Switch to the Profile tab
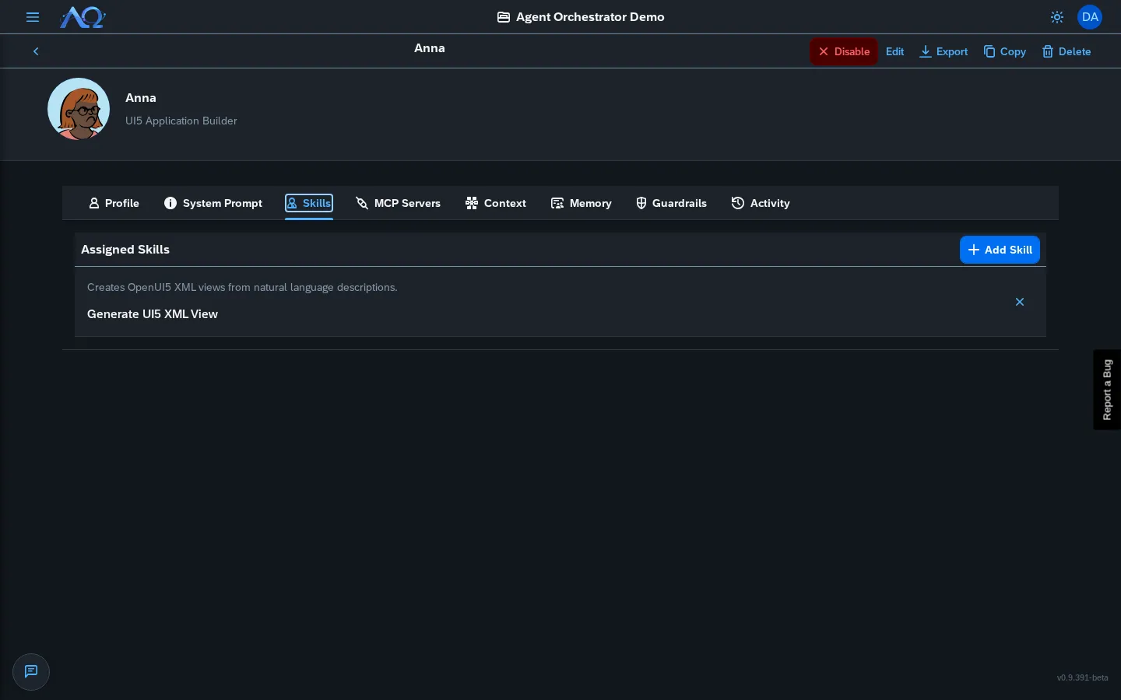The width and height of the screenshot is (1121, 700). pos(114,203)
